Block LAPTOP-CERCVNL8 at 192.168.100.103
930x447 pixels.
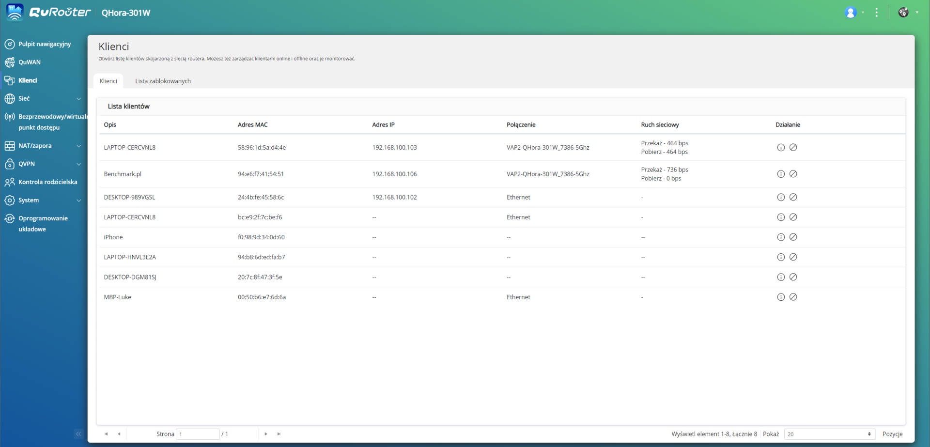(793, 147)
